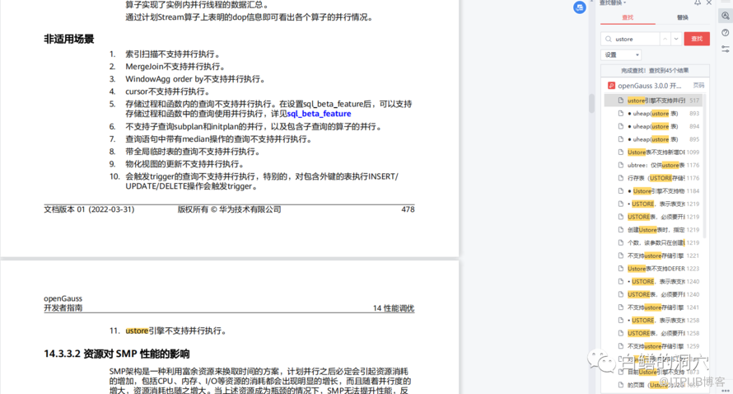
Task: Follow the sql_beta_feature link
Action: [x=319, y=114]
